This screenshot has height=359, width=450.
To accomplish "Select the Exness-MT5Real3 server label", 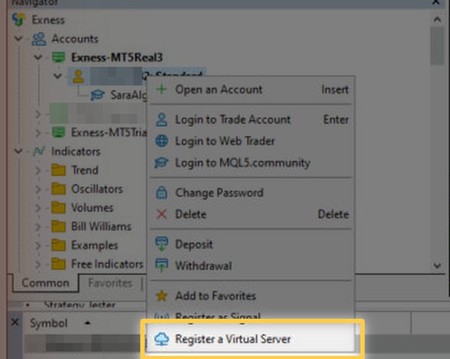I will [x=116, y=58].
